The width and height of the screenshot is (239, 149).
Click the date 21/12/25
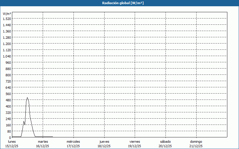tap(196, 146)
